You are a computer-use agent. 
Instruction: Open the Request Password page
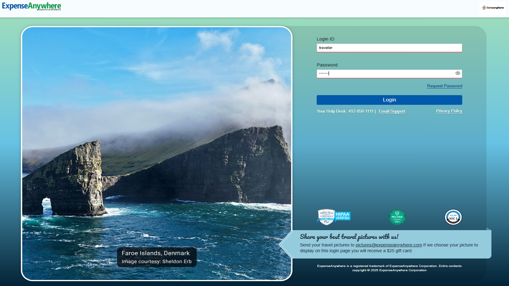click(x=444, y=86)
